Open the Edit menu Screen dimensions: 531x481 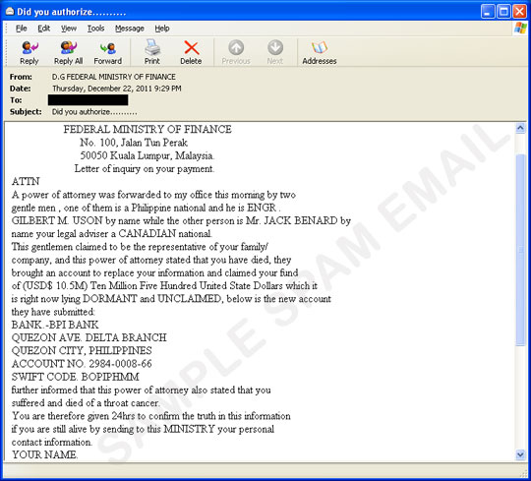[43, 29]
